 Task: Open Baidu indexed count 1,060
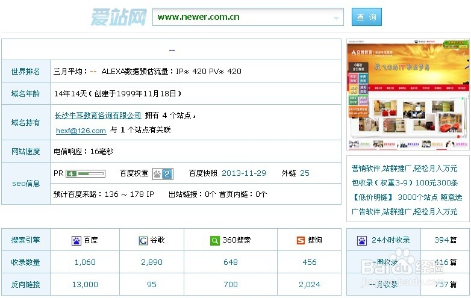85,262
